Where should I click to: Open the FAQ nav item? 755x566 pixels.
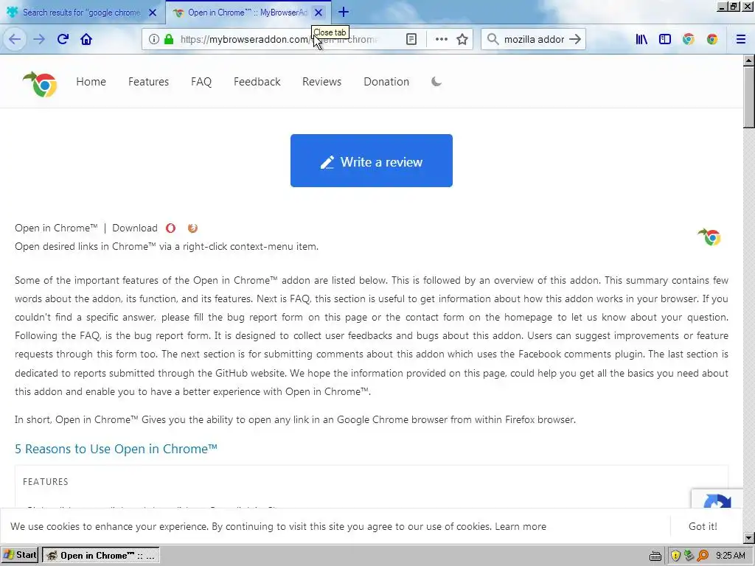pos(201,82)
